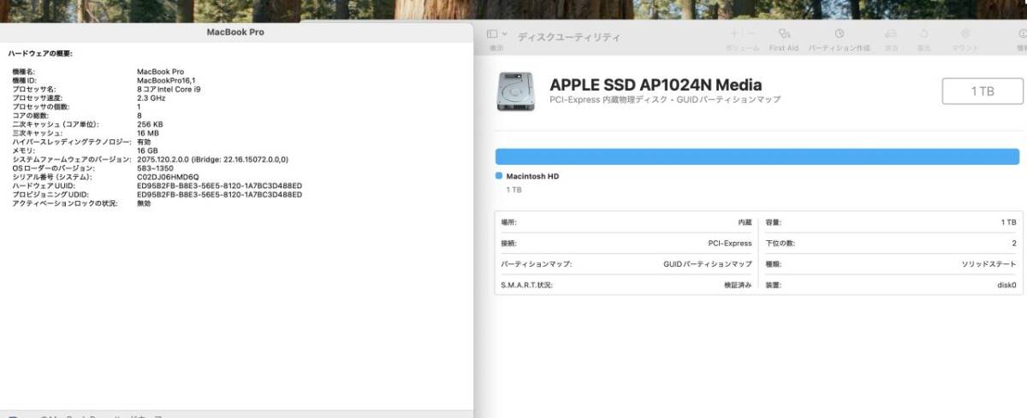
Task: Click the processor speed 2.3 GHz
Action: coord(151,97)
